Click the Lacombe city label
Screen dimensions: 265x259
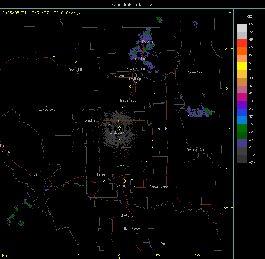(138, 59)
